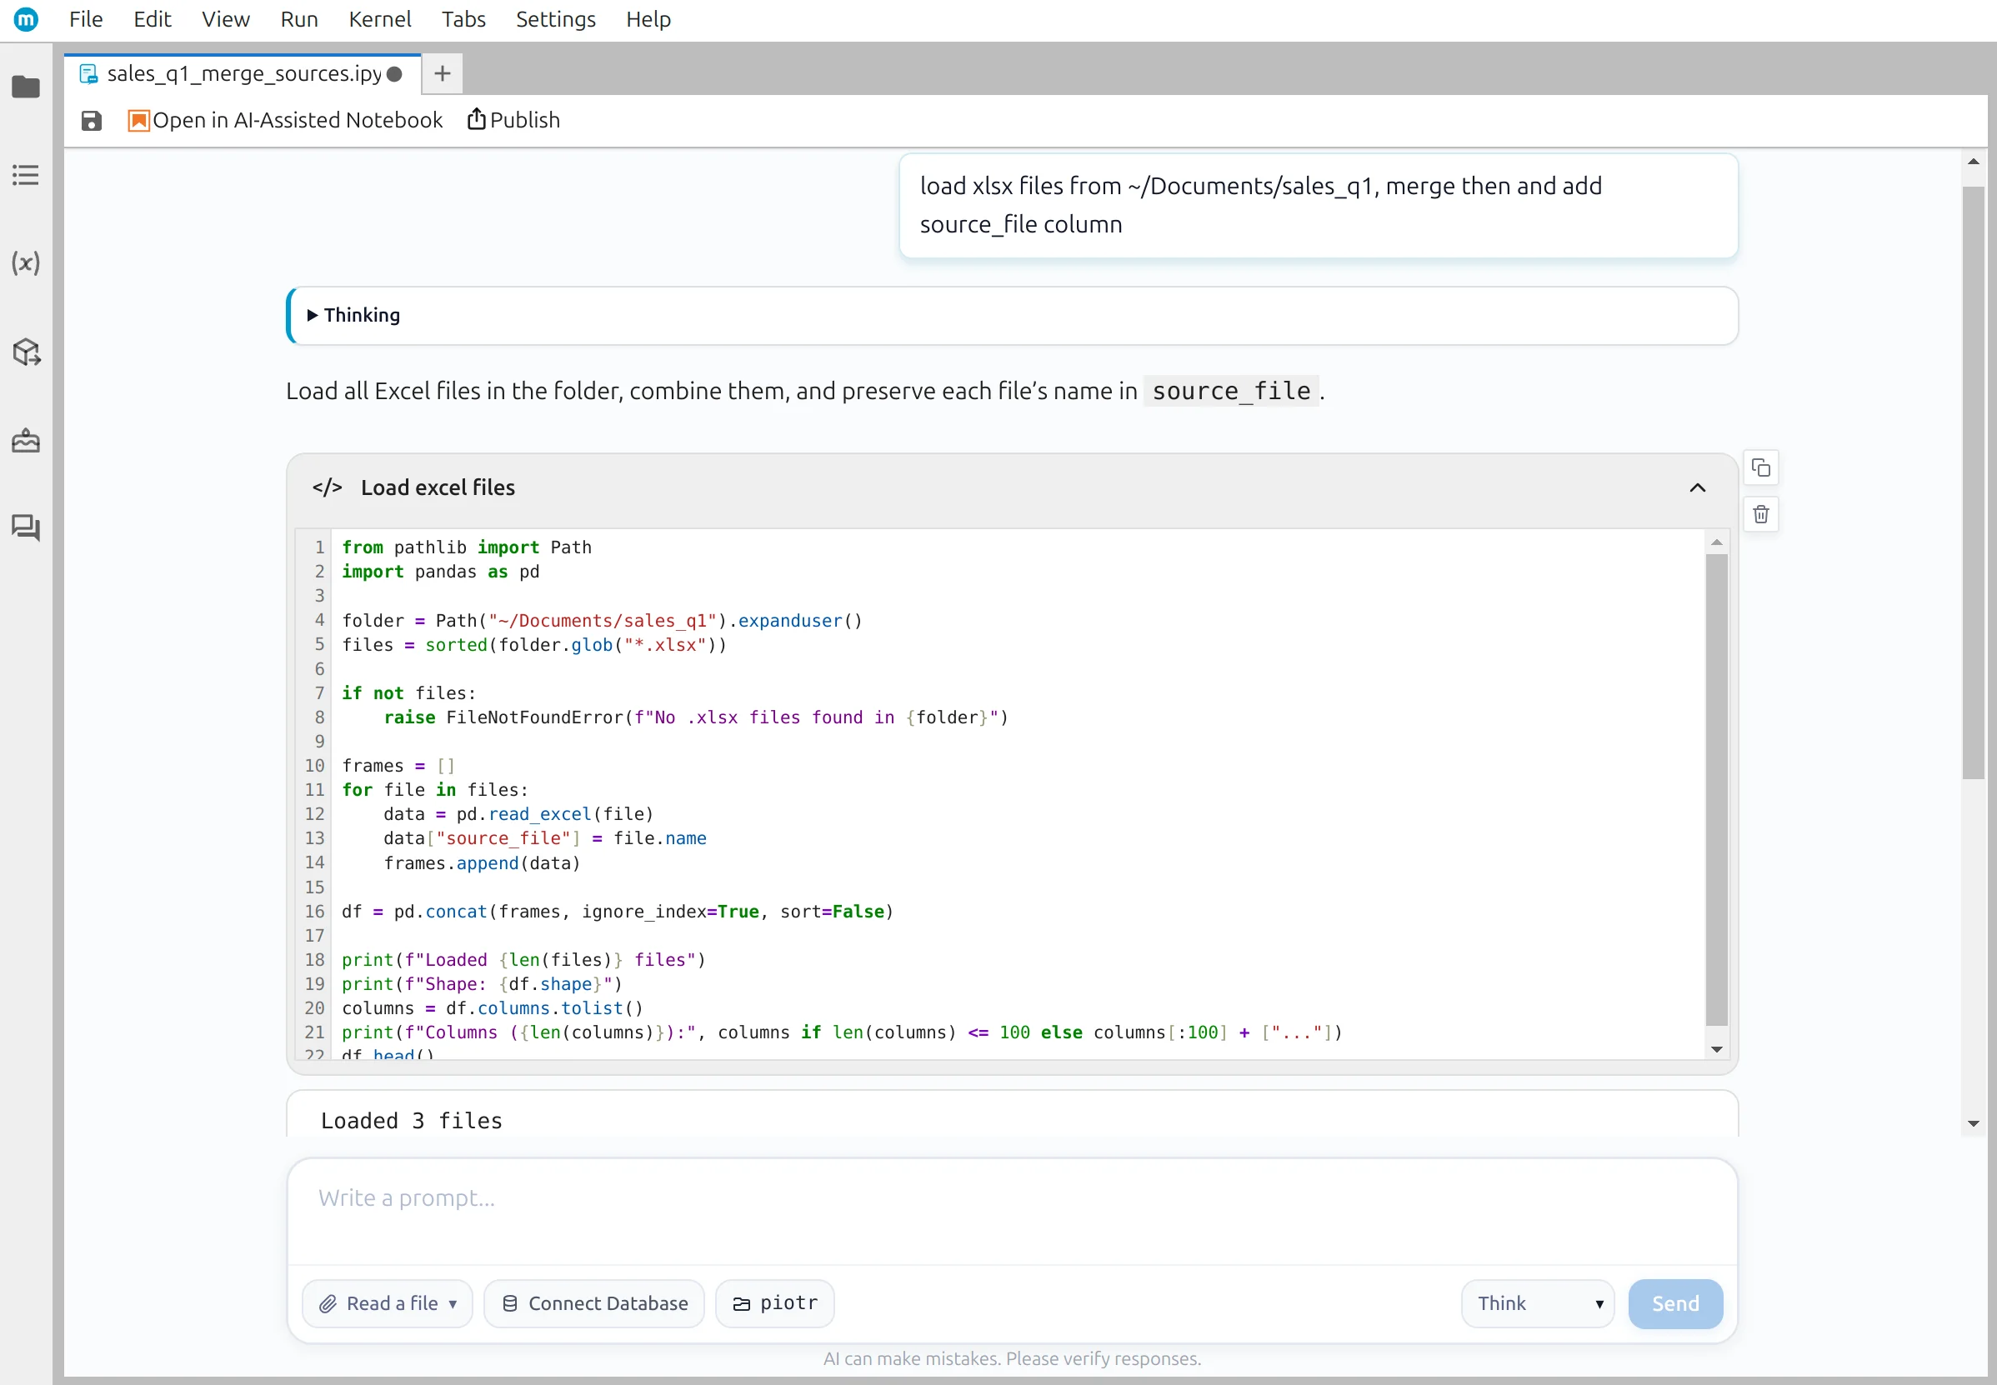Click the piotr folder button

775,1303
